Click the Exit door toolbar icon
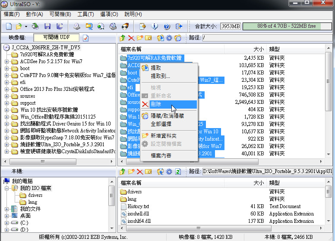This screenshot has height=241, width=335. pyautogui.click(x=179, y=26)
